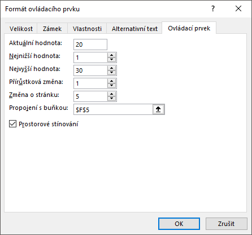
Task: Decrease Nejnižší hodnota with down spinner
Action: 112,60
